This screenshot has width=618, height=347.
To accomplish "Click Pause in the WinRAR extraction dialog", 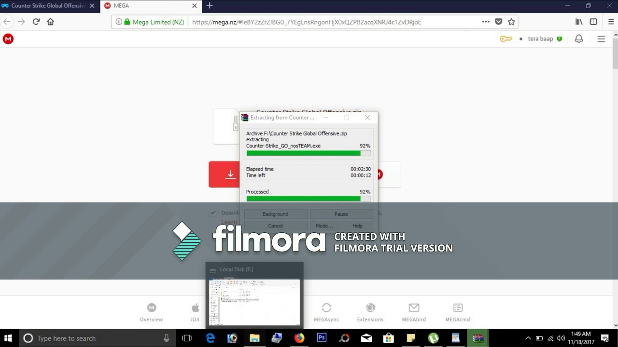I will click(x=341, y=214).
